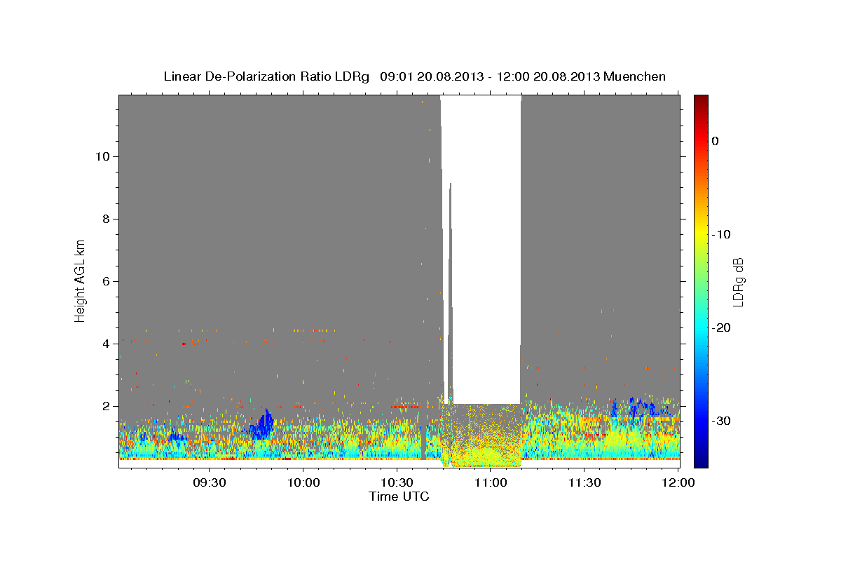The image size is (841, 561).
Task: Click the colorbar value -30
Action: (x=720, y=421)
